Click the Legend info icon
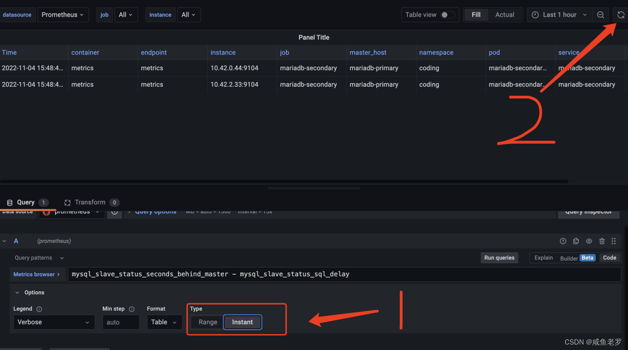Image resolution: width=628 pixels, height=350 pixels. [39, 309]
